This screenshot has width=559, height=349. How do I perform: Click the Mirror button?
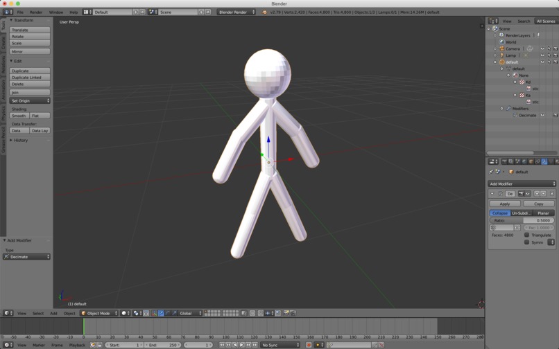[30, 52]
